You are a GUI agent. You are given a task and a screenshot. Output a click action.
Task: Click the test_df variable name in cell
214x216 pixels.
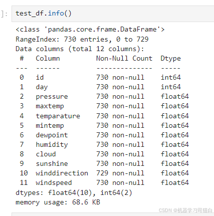(x=30, y=13)
